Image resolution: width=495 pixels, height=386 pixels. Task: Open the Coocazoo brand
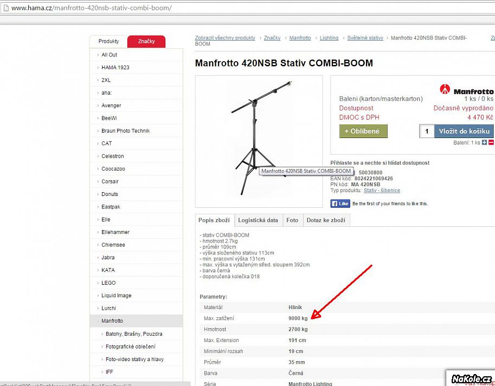(113, 169)
